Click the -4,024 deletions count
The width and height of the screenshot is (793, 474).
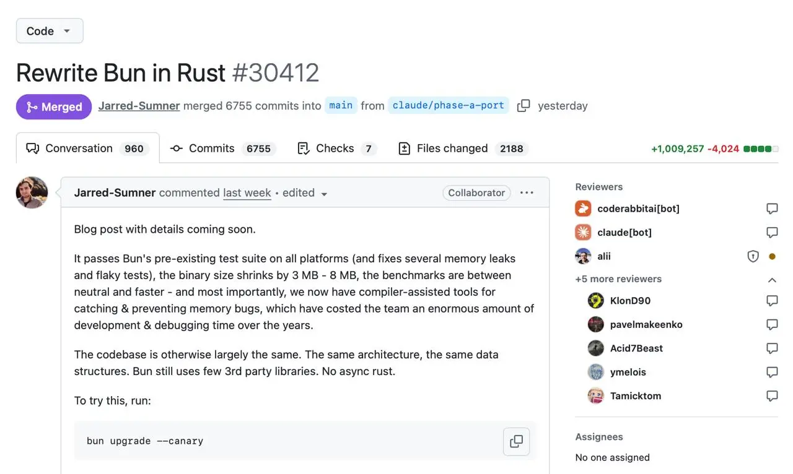[x=723, y=149]
